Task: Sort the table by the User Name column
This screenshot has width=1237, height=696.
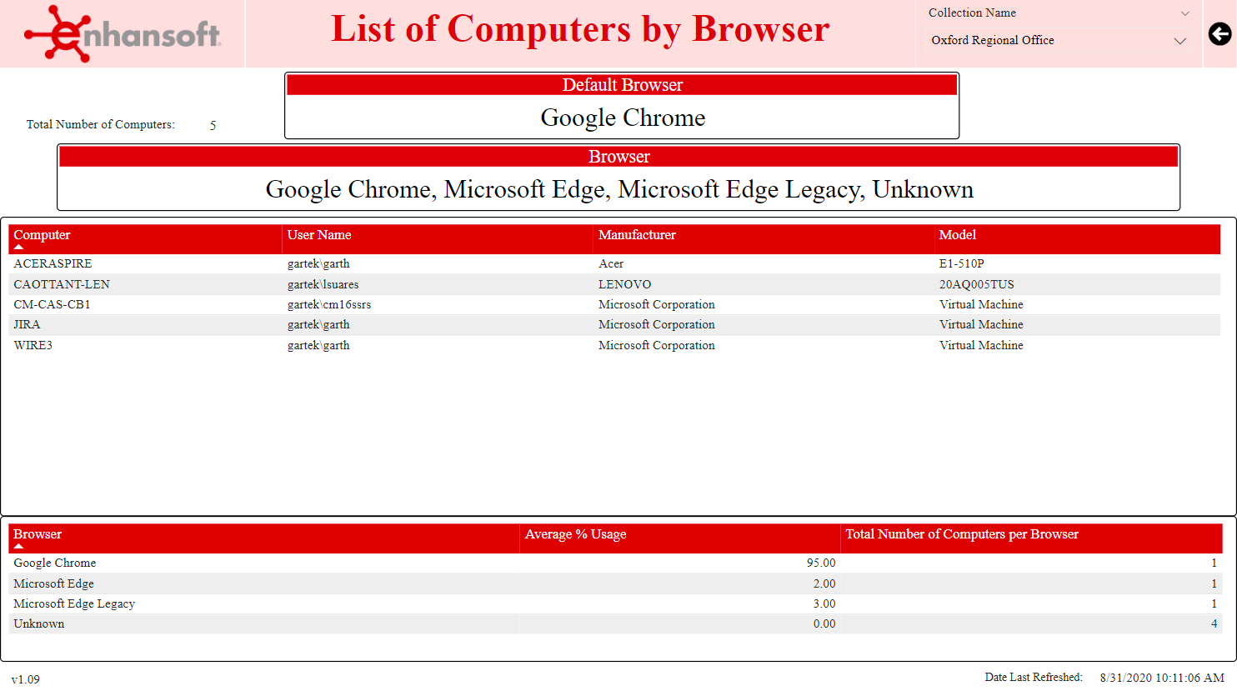Action: coord(319,234)
